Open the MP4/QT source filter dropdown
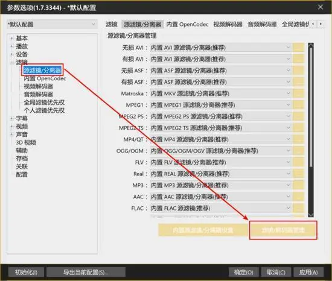Image resolution: width=332 pixels, height=281 pixels. pyautogui.click(x=221, y=139)
